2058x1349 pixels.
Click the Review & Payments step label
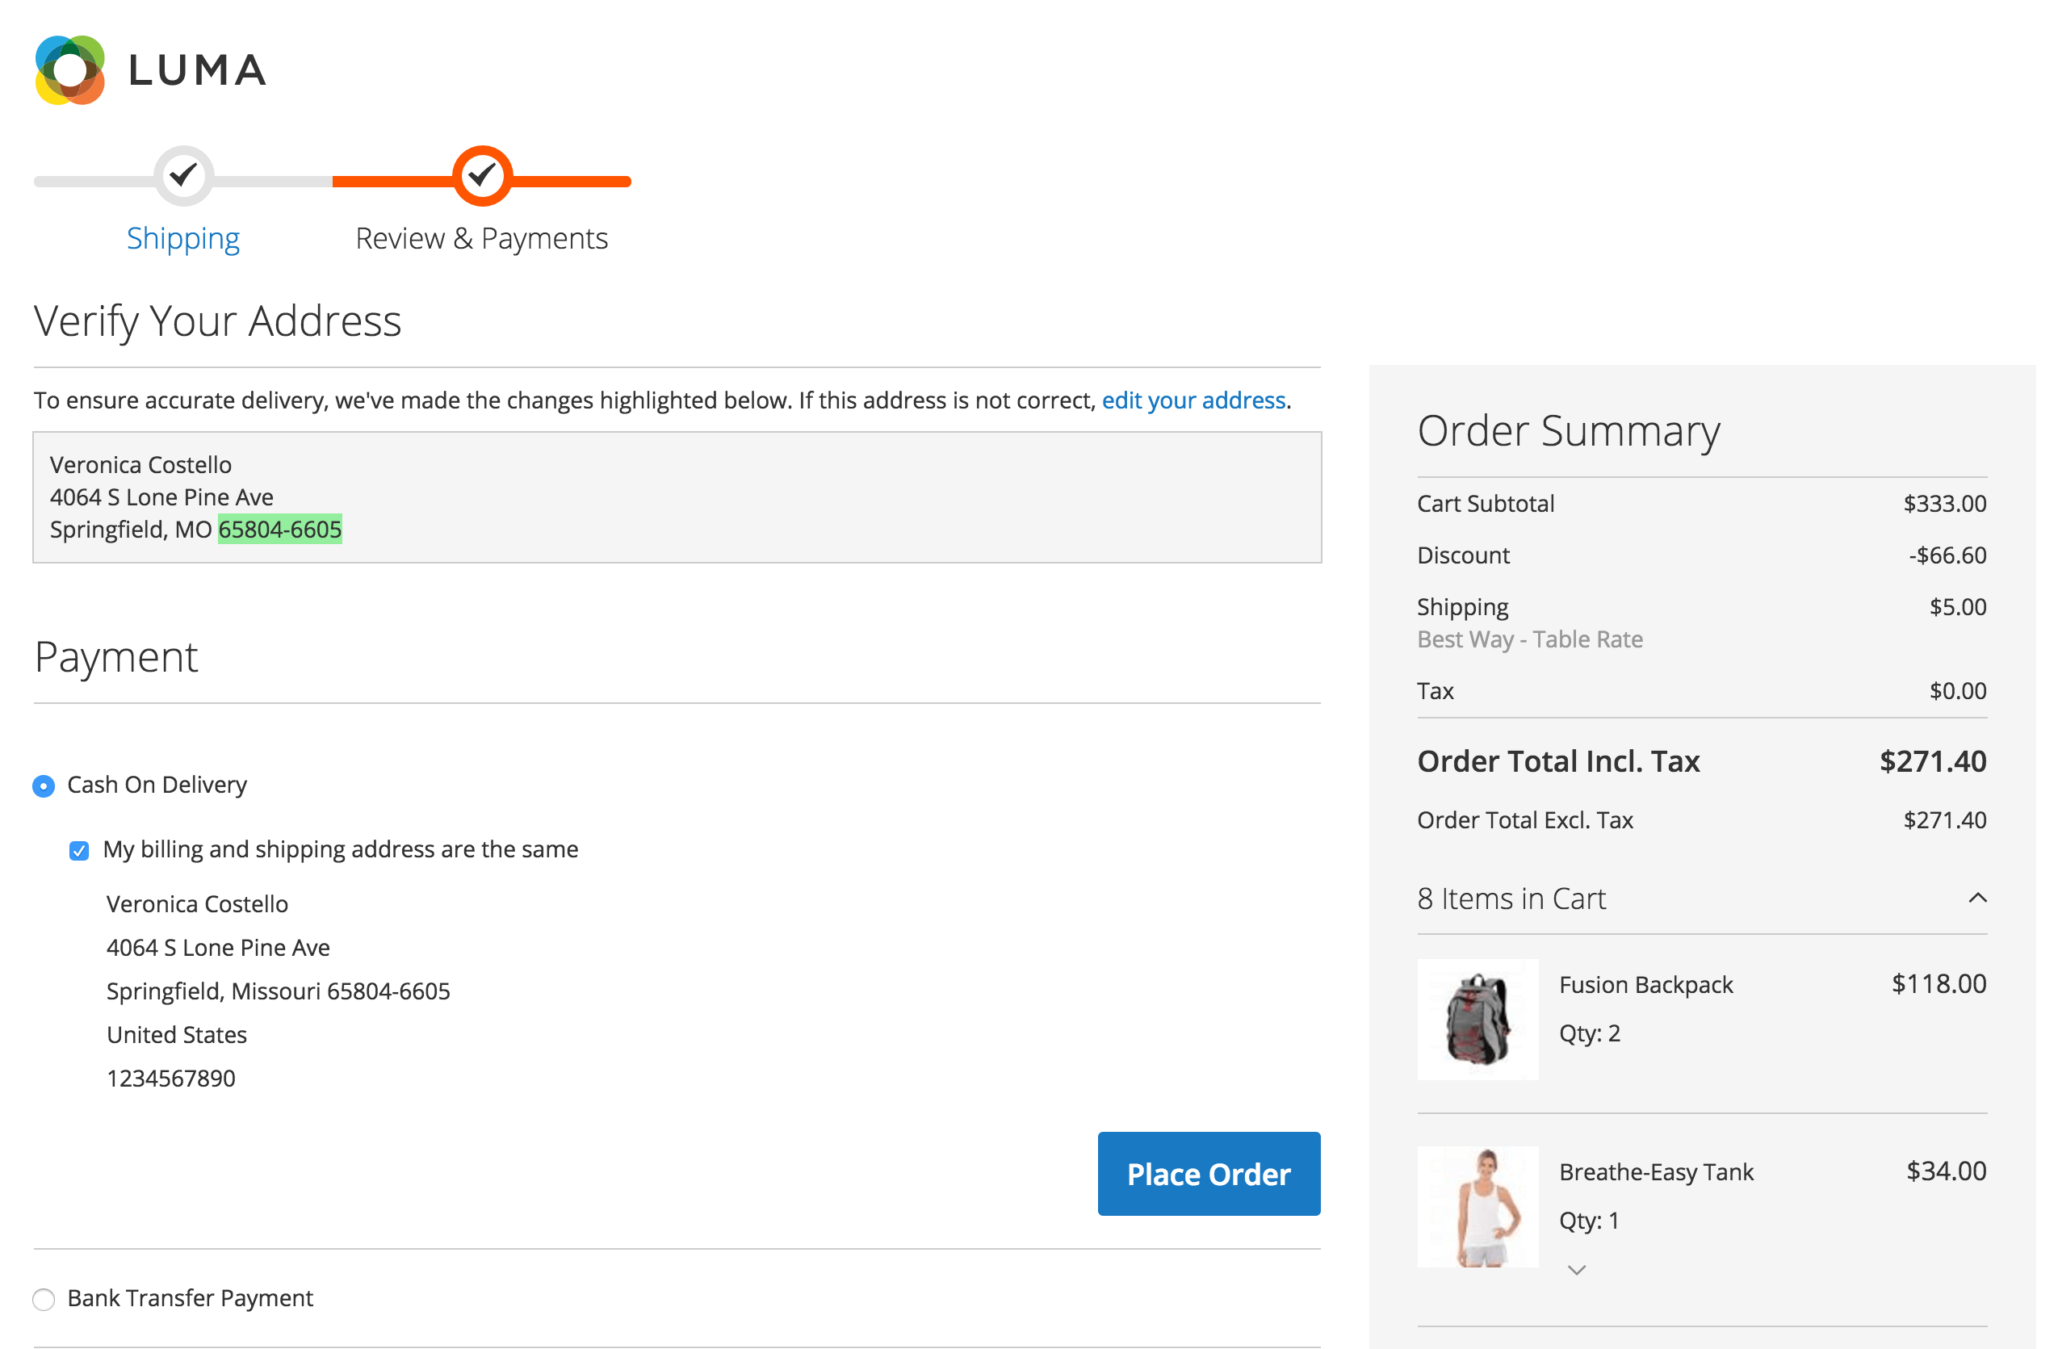pyautogui.click(x=482, y=239)
